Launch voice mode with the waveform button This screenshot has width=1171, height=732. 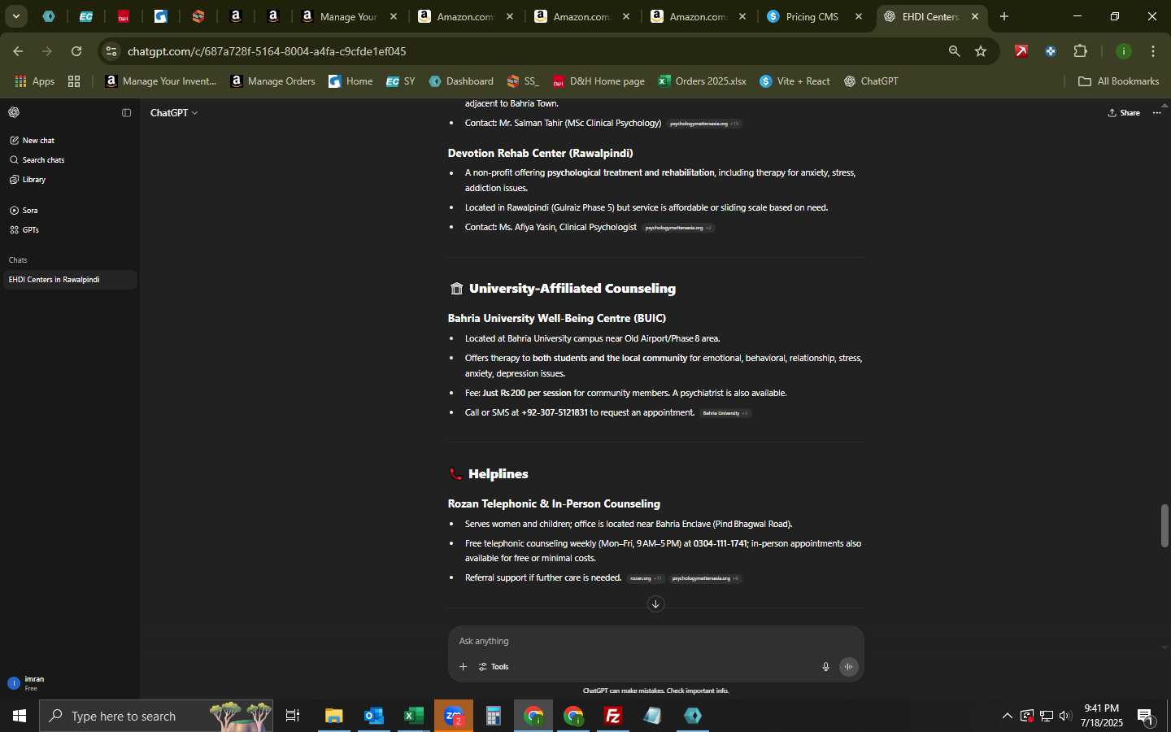click(848, 667)
